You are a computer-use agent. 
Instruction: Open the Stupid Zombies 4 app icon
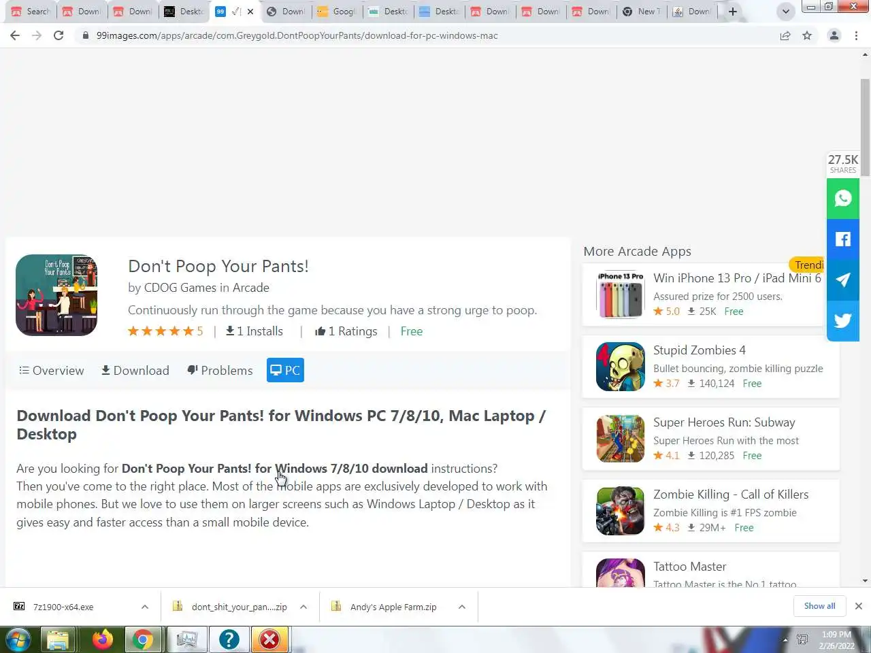click(x=620, y=367)
